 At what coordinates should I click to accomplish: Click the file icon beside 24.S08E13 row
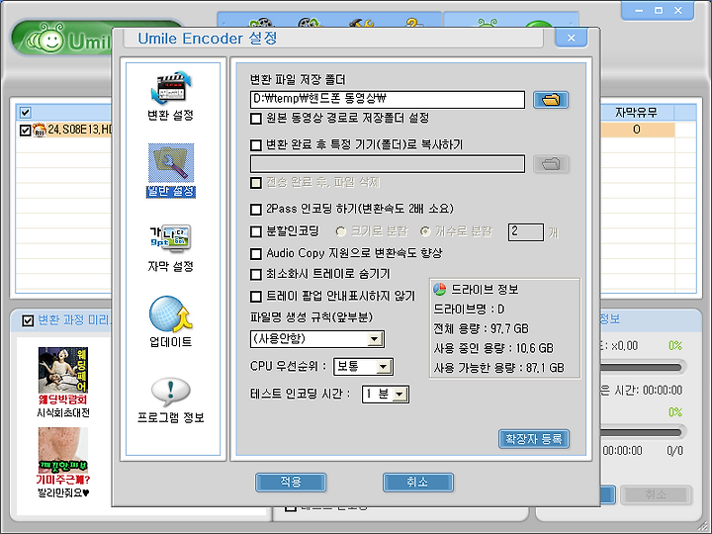click(39, 130)
